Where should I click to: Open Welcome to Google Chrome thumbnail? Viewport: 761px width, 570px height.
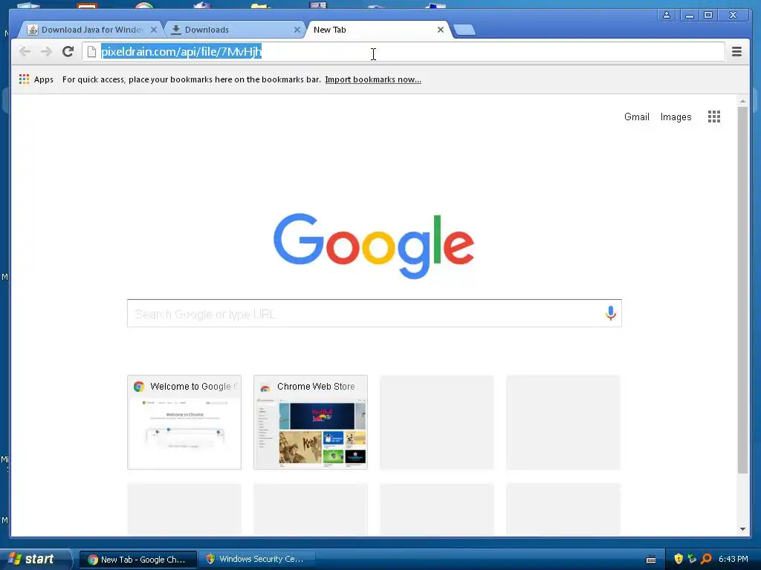(x=184, y=422)
